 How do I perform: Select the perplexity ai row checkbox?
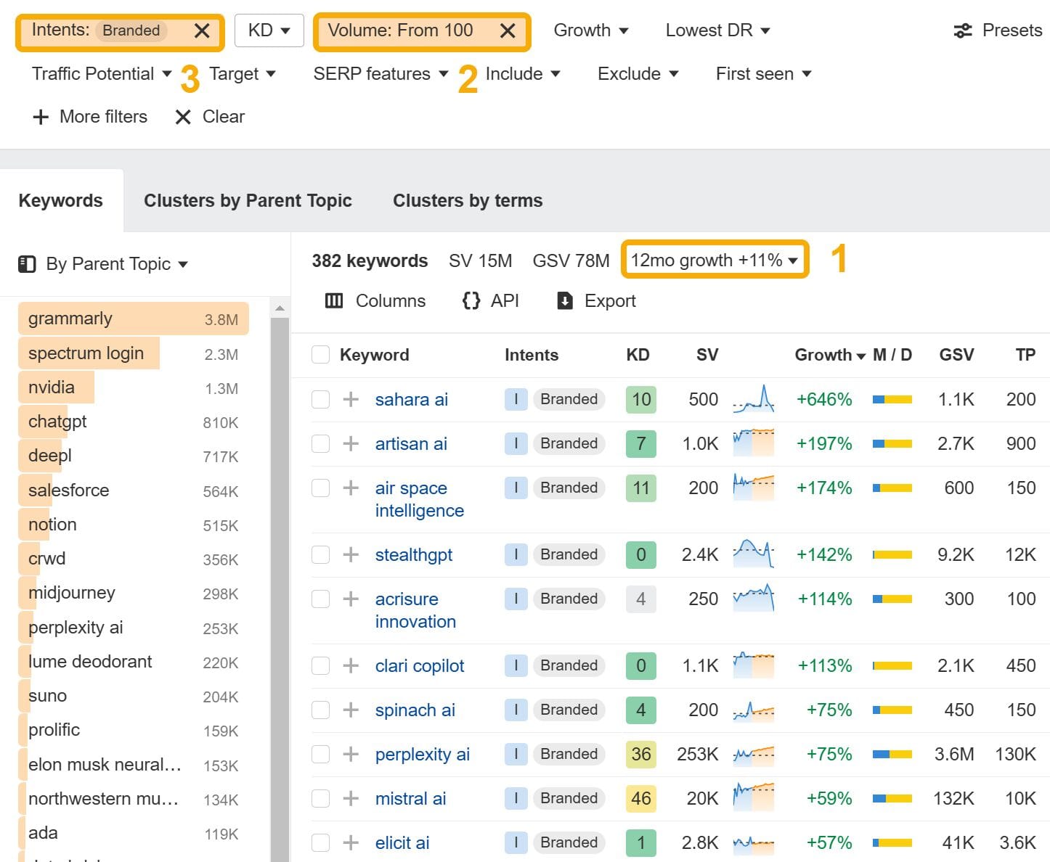tap(320, 755)
